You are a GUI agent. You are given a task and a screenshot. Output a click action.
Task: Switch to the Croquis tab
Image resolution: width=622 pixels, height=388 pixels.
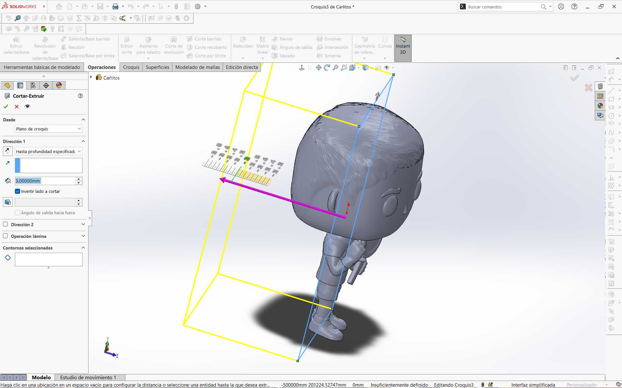pyautogui.click(x=131, y=67)
